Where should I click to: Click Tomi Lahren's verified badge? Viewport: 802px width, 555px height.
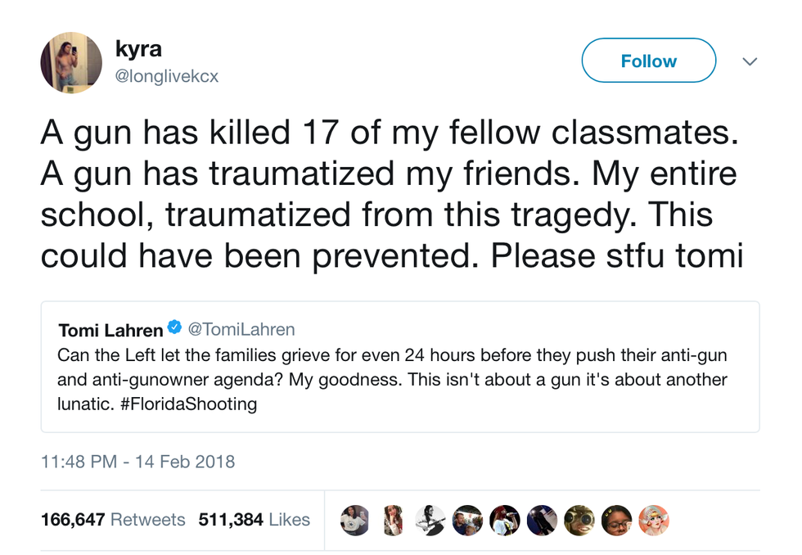pyautogui.click(x=174, y=329)
